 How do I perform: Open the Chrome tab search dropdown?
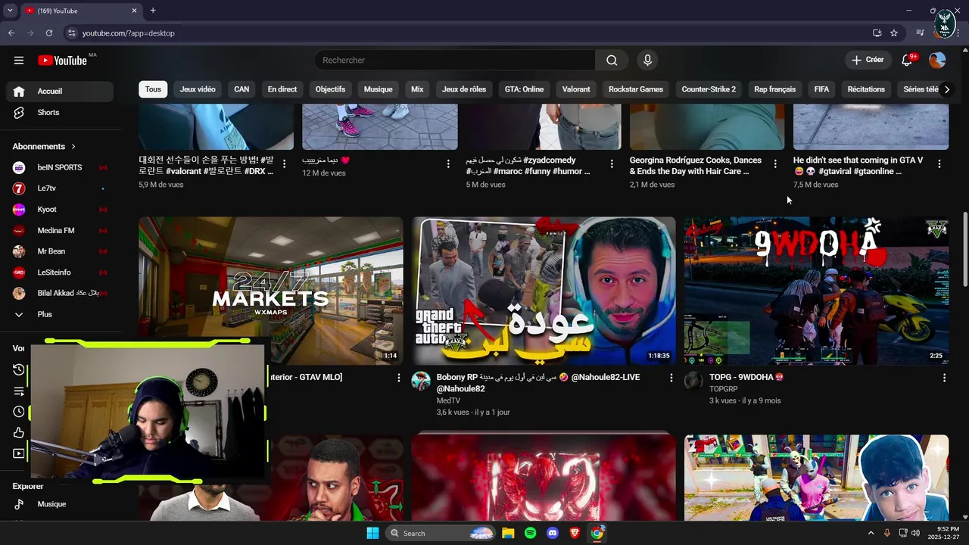(x=10, y=11)
